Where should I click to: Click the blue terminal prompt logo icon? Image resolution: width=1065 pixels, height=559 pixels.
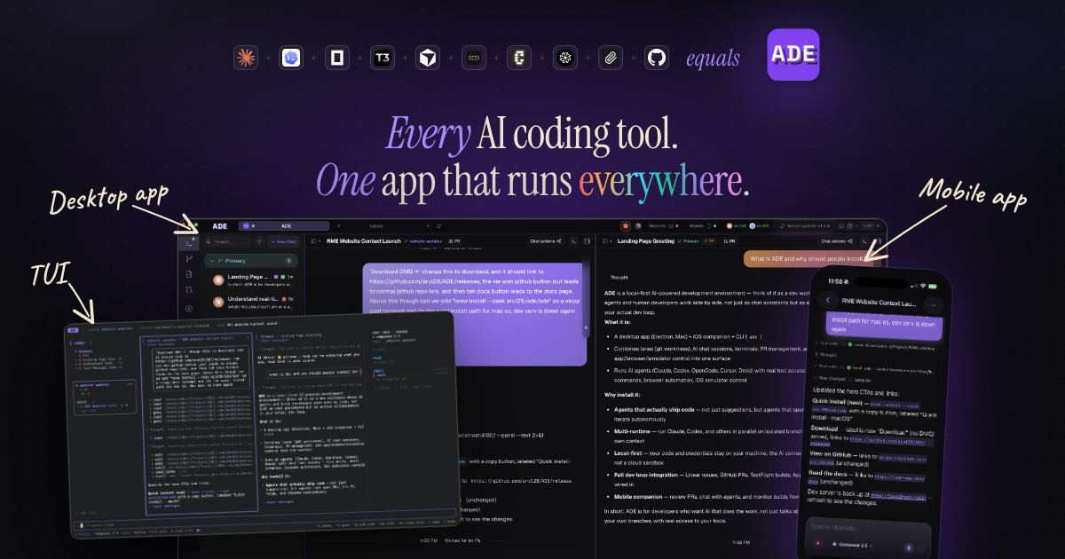point(291,59)
